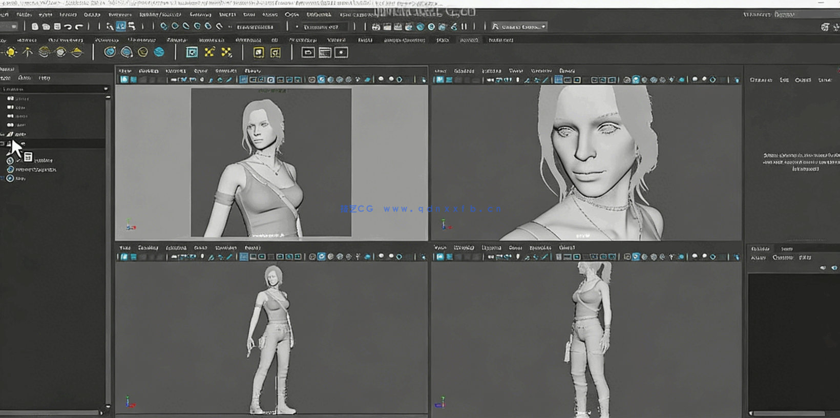This screenshot has height=418, width=840.
Task: Click the first tab label in the top-right side panel
Action: 761,80
